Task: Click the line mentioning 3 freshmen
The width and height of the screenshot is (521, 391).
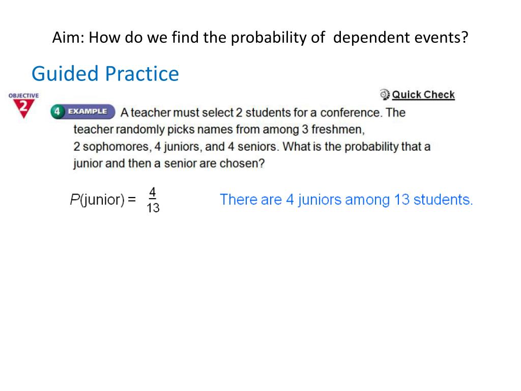Action: [x=219, y=130]
